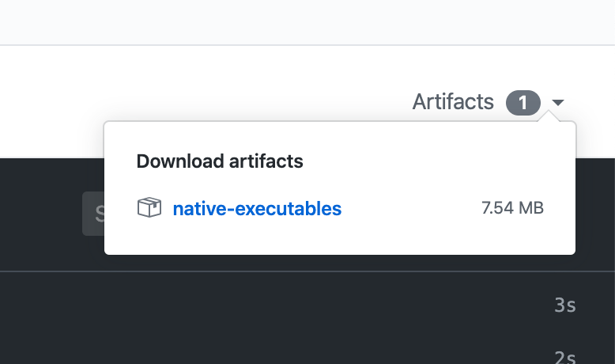The image size is (615, 364).
Task: Expand the log step lasting 2s
Action: click(564, 356)
